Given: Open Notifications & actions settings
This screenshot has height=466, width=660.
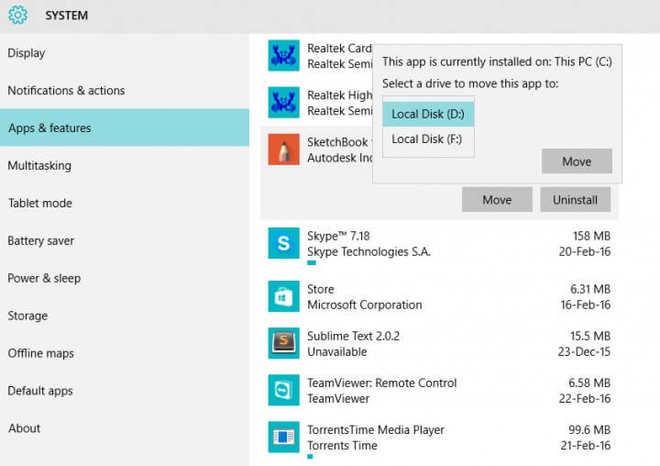Looking at the screenshot, I should coord(125,91).
